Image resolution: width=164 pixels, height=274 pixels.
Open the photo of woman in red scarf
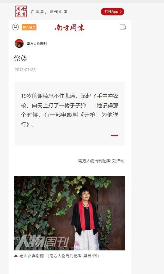[70, 213]
